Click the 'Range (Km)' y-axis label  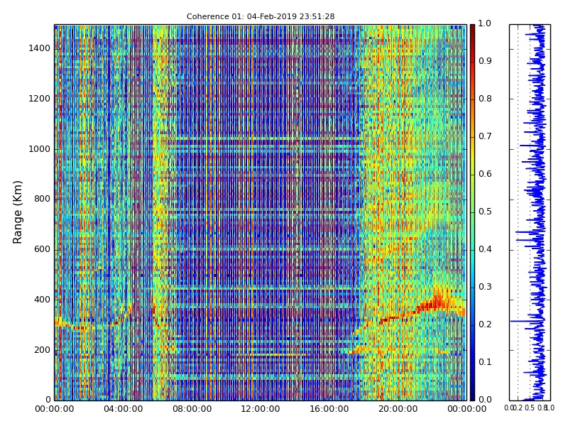17,212
